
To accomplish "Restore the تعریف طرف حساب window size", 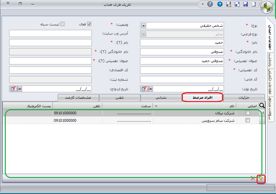I will click(x=20, y=4).
